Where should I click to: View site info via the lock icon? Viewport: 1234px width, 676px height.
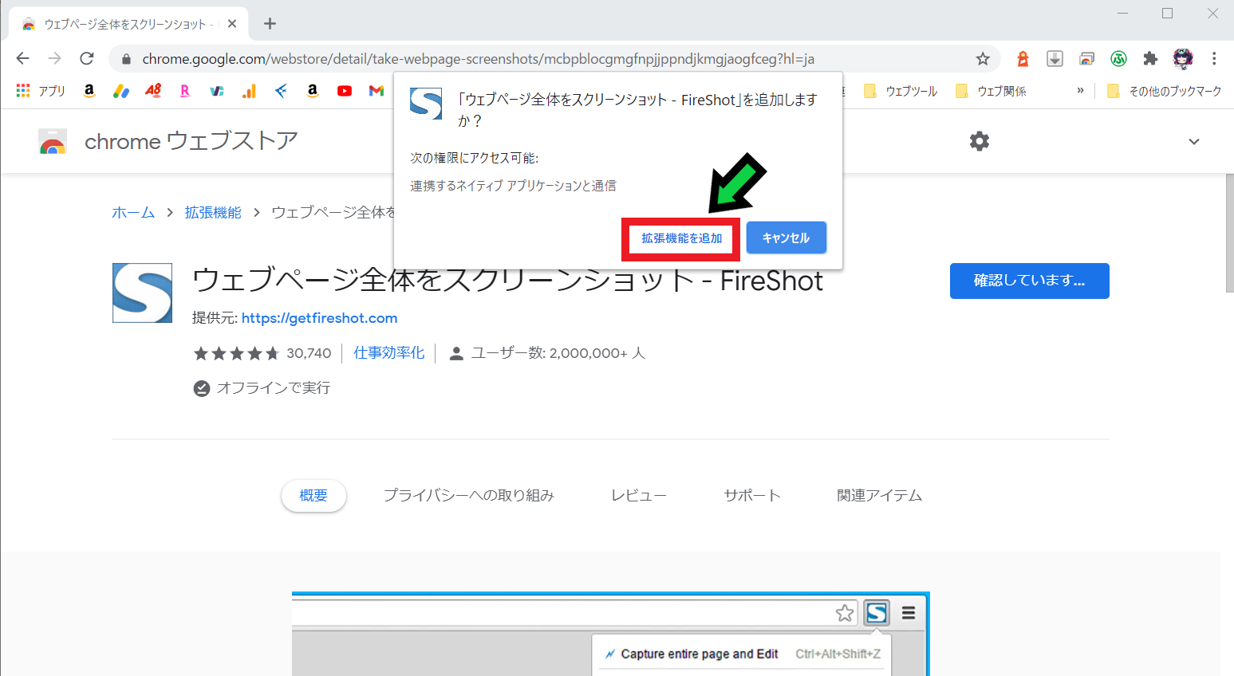click(125, 59)
